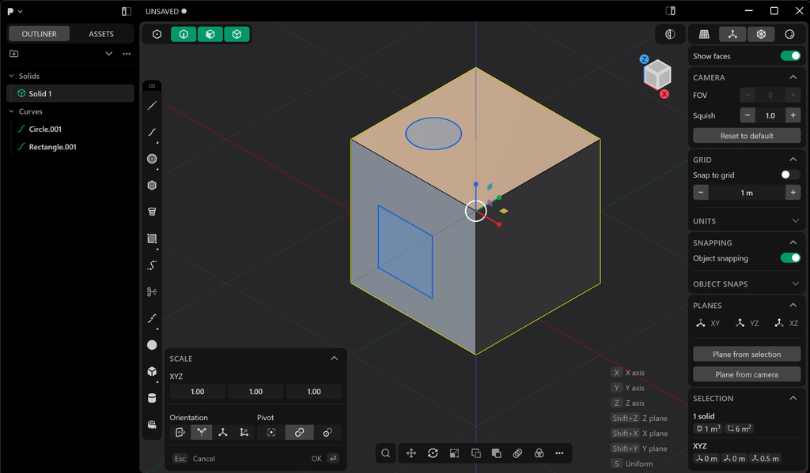Choose the Rectangle tool

click(x=152, y=238)
